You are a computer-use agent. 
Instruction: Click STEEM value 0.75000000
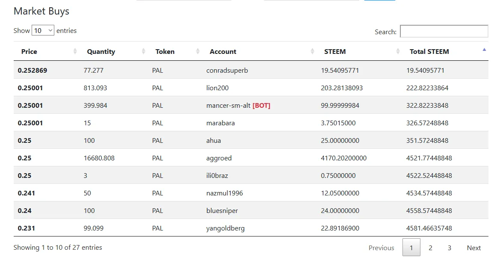tap(338, 176)
